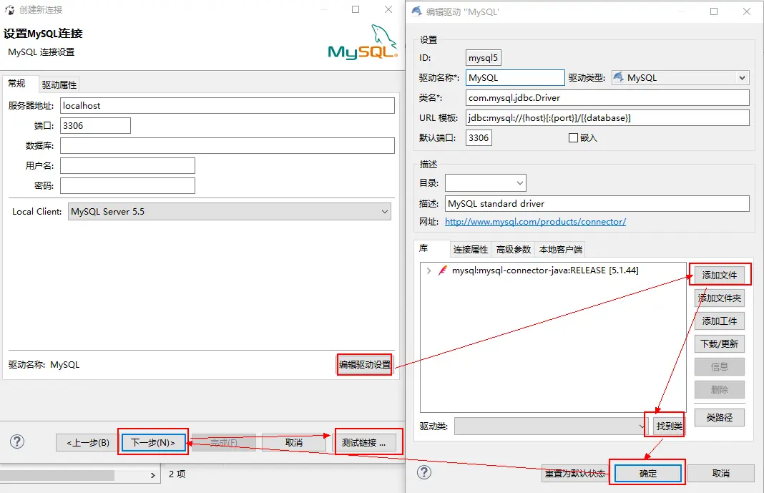764x493 pixels.
Task: Switch to the 本地客户端 tab
Action: tap(560, 250)
